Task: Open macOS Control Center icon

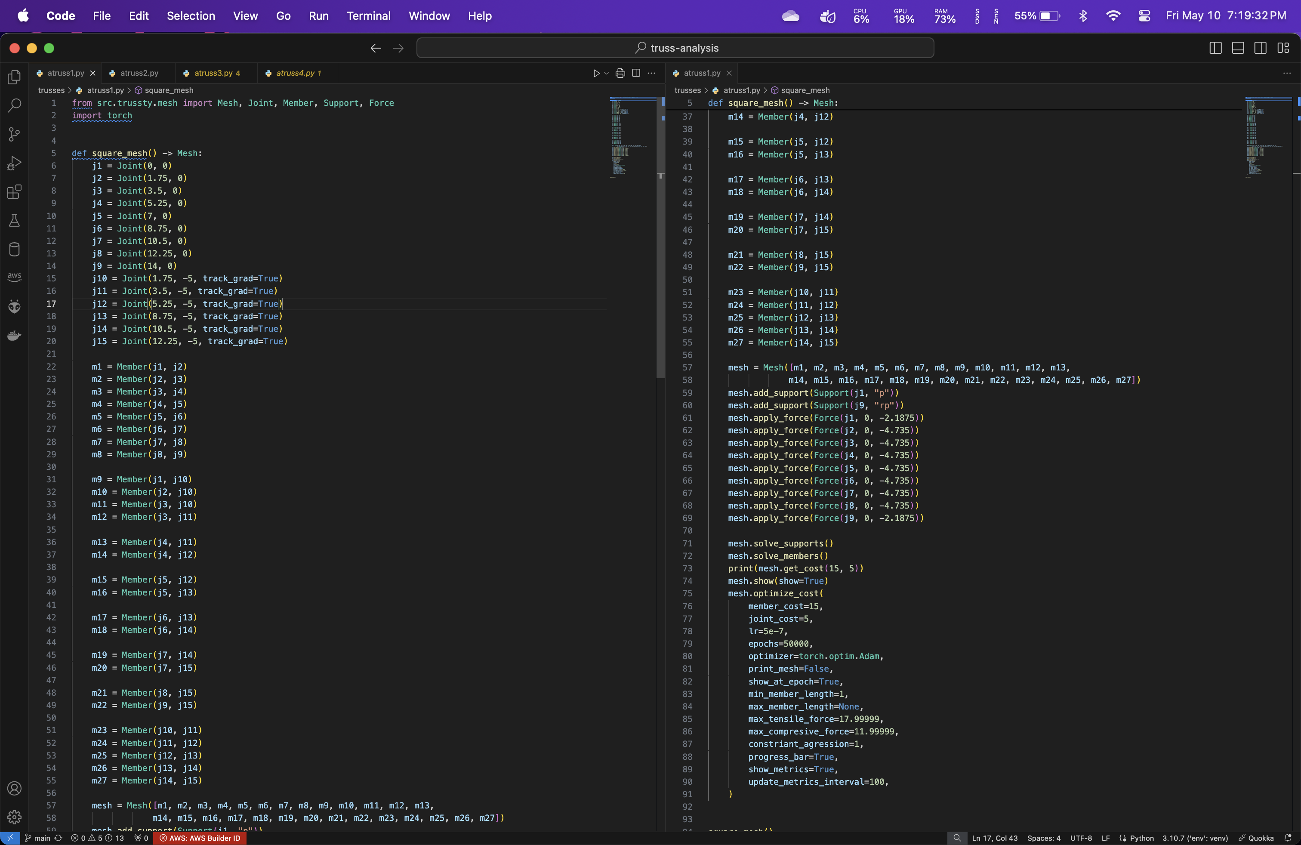Action: click(1144, 16)
